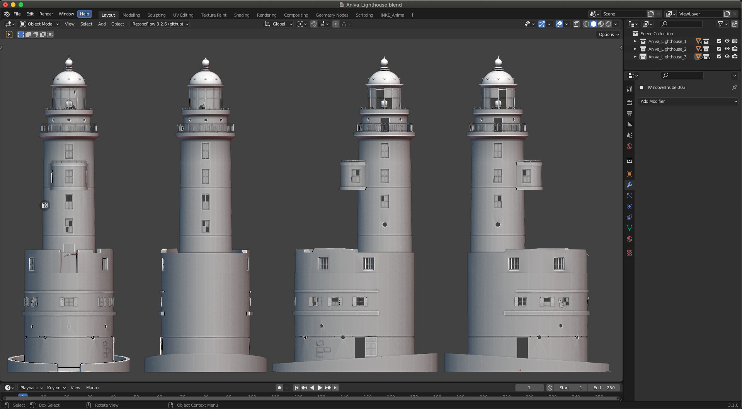Open the Add Modifier dropdown

pyautogui.click(x=688, y=101)
